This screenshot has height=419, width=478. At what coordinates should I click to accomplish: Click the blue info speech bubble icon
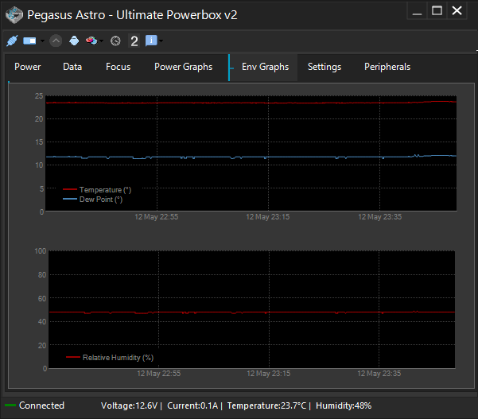(x=151, y=41)
